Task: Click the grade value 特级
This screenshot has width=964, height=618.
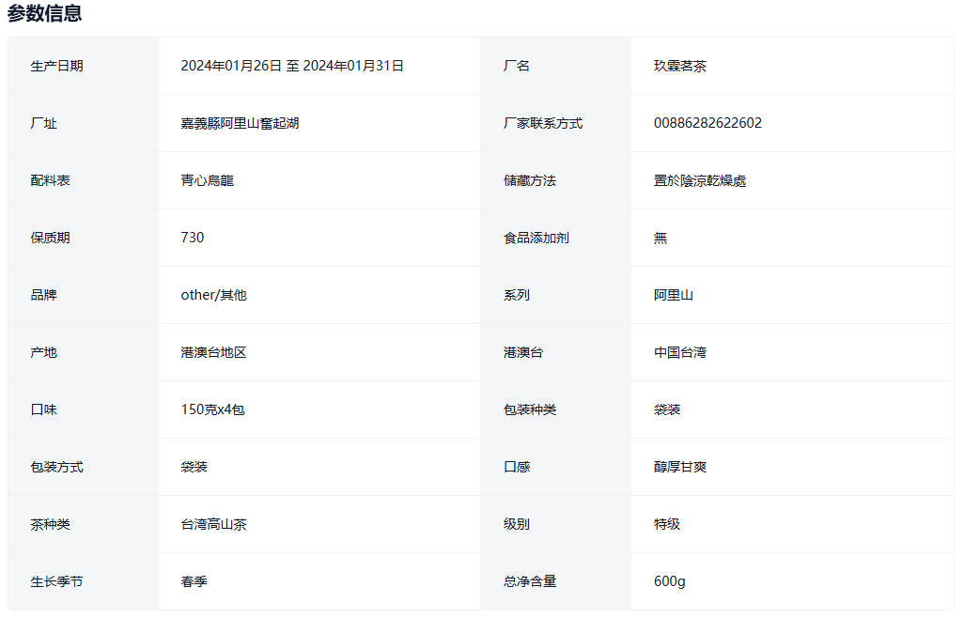Action: [666, 524]
